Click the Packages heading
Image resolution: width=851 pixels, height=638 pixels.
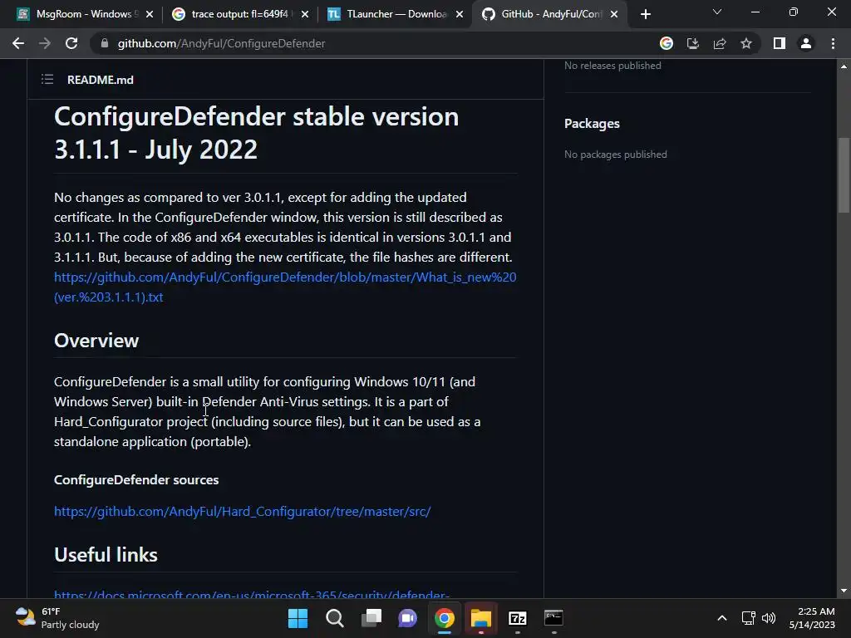coord(592,124)
